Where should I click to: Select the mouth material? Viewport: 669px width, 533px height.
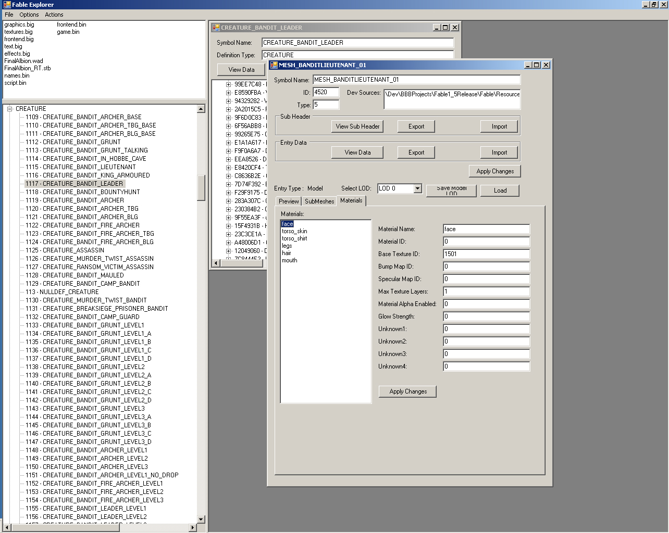pyautogui.click(x=290, y=260)
